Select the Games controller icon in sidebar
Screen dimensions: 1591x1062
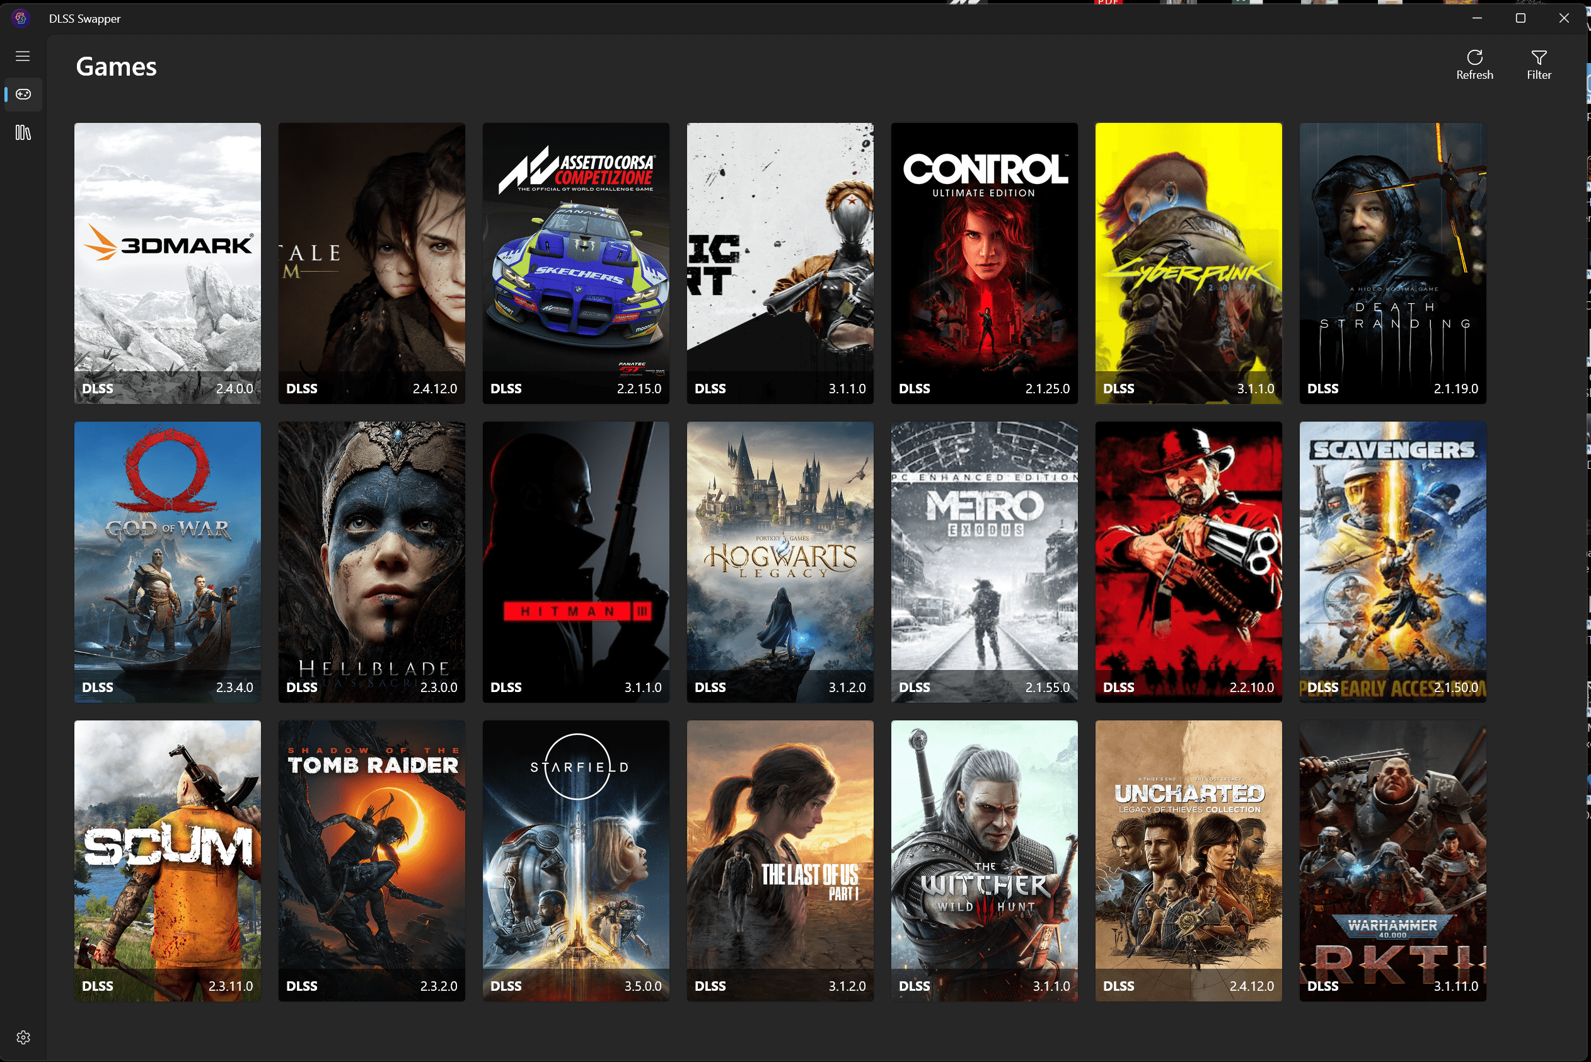23,94
